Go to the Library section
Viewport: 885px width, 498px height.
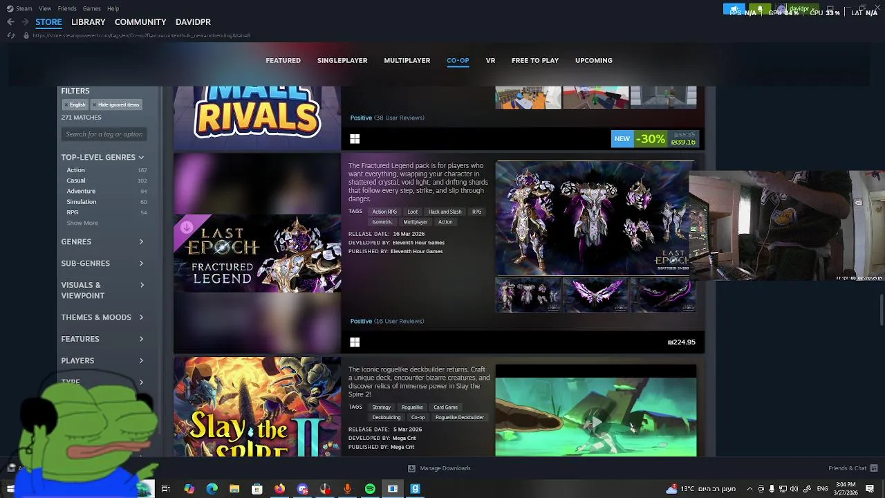point(88,22)
